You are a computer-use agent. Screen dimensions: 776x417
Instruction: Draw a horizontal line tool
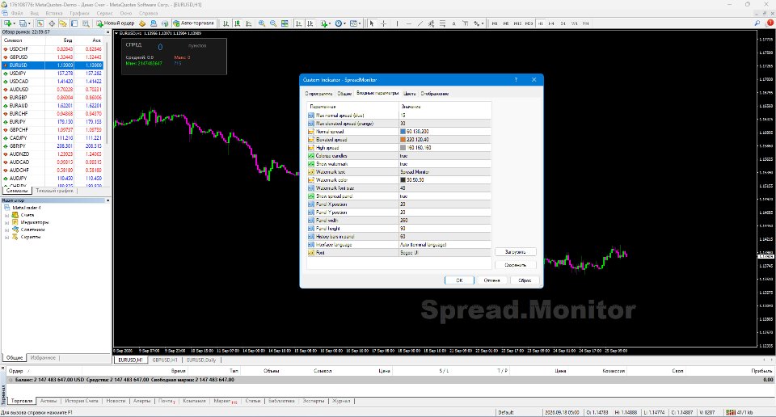[x=409, y=23]
